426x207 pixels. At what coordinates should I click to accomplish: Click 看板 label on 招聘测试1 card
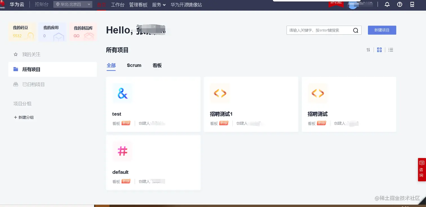click(x=214, y=123)
